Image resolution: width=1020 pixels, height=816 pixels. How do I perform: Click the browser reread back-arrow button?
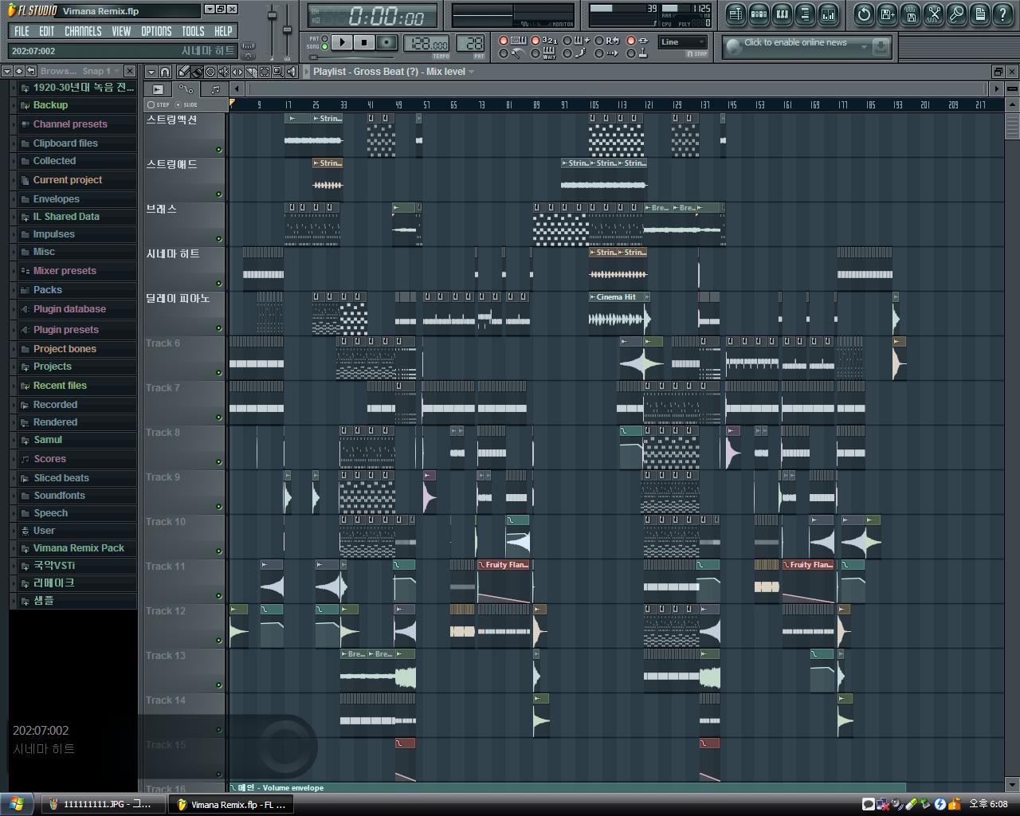coord(30,71)
